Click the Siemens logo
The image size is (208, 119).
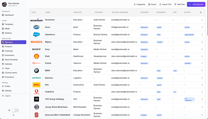click(37, 78)
